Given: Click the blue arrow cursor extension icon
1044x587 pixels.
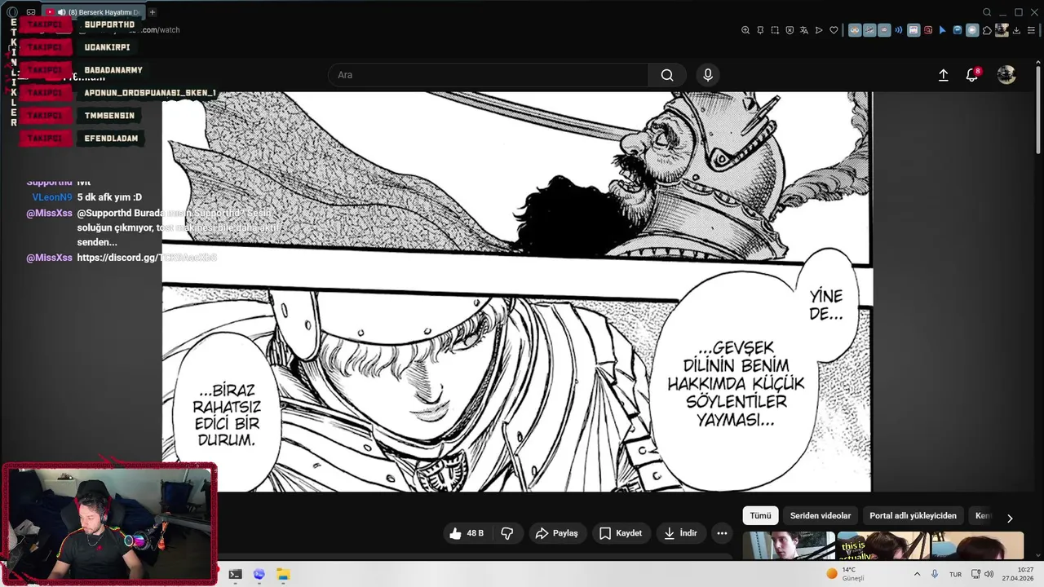Looking at the screenshot, I should (943, 30).
